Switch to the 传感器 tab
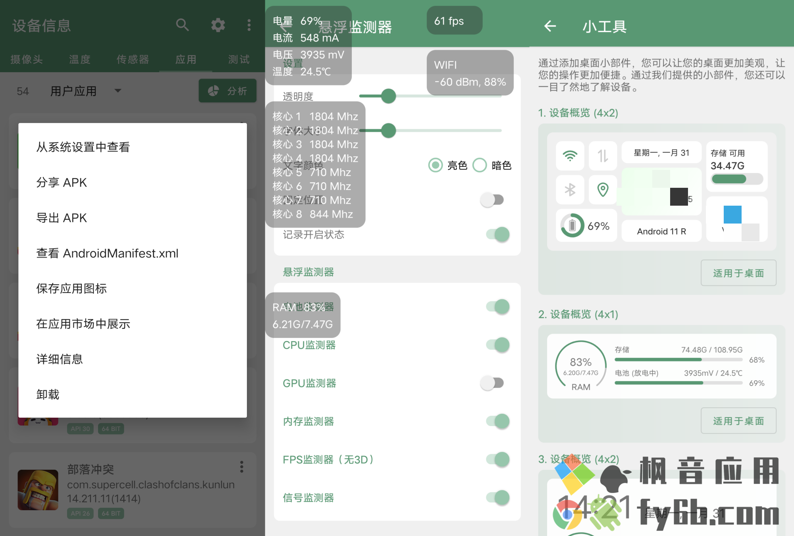This screenshot has height=536, width=794. 133,59
